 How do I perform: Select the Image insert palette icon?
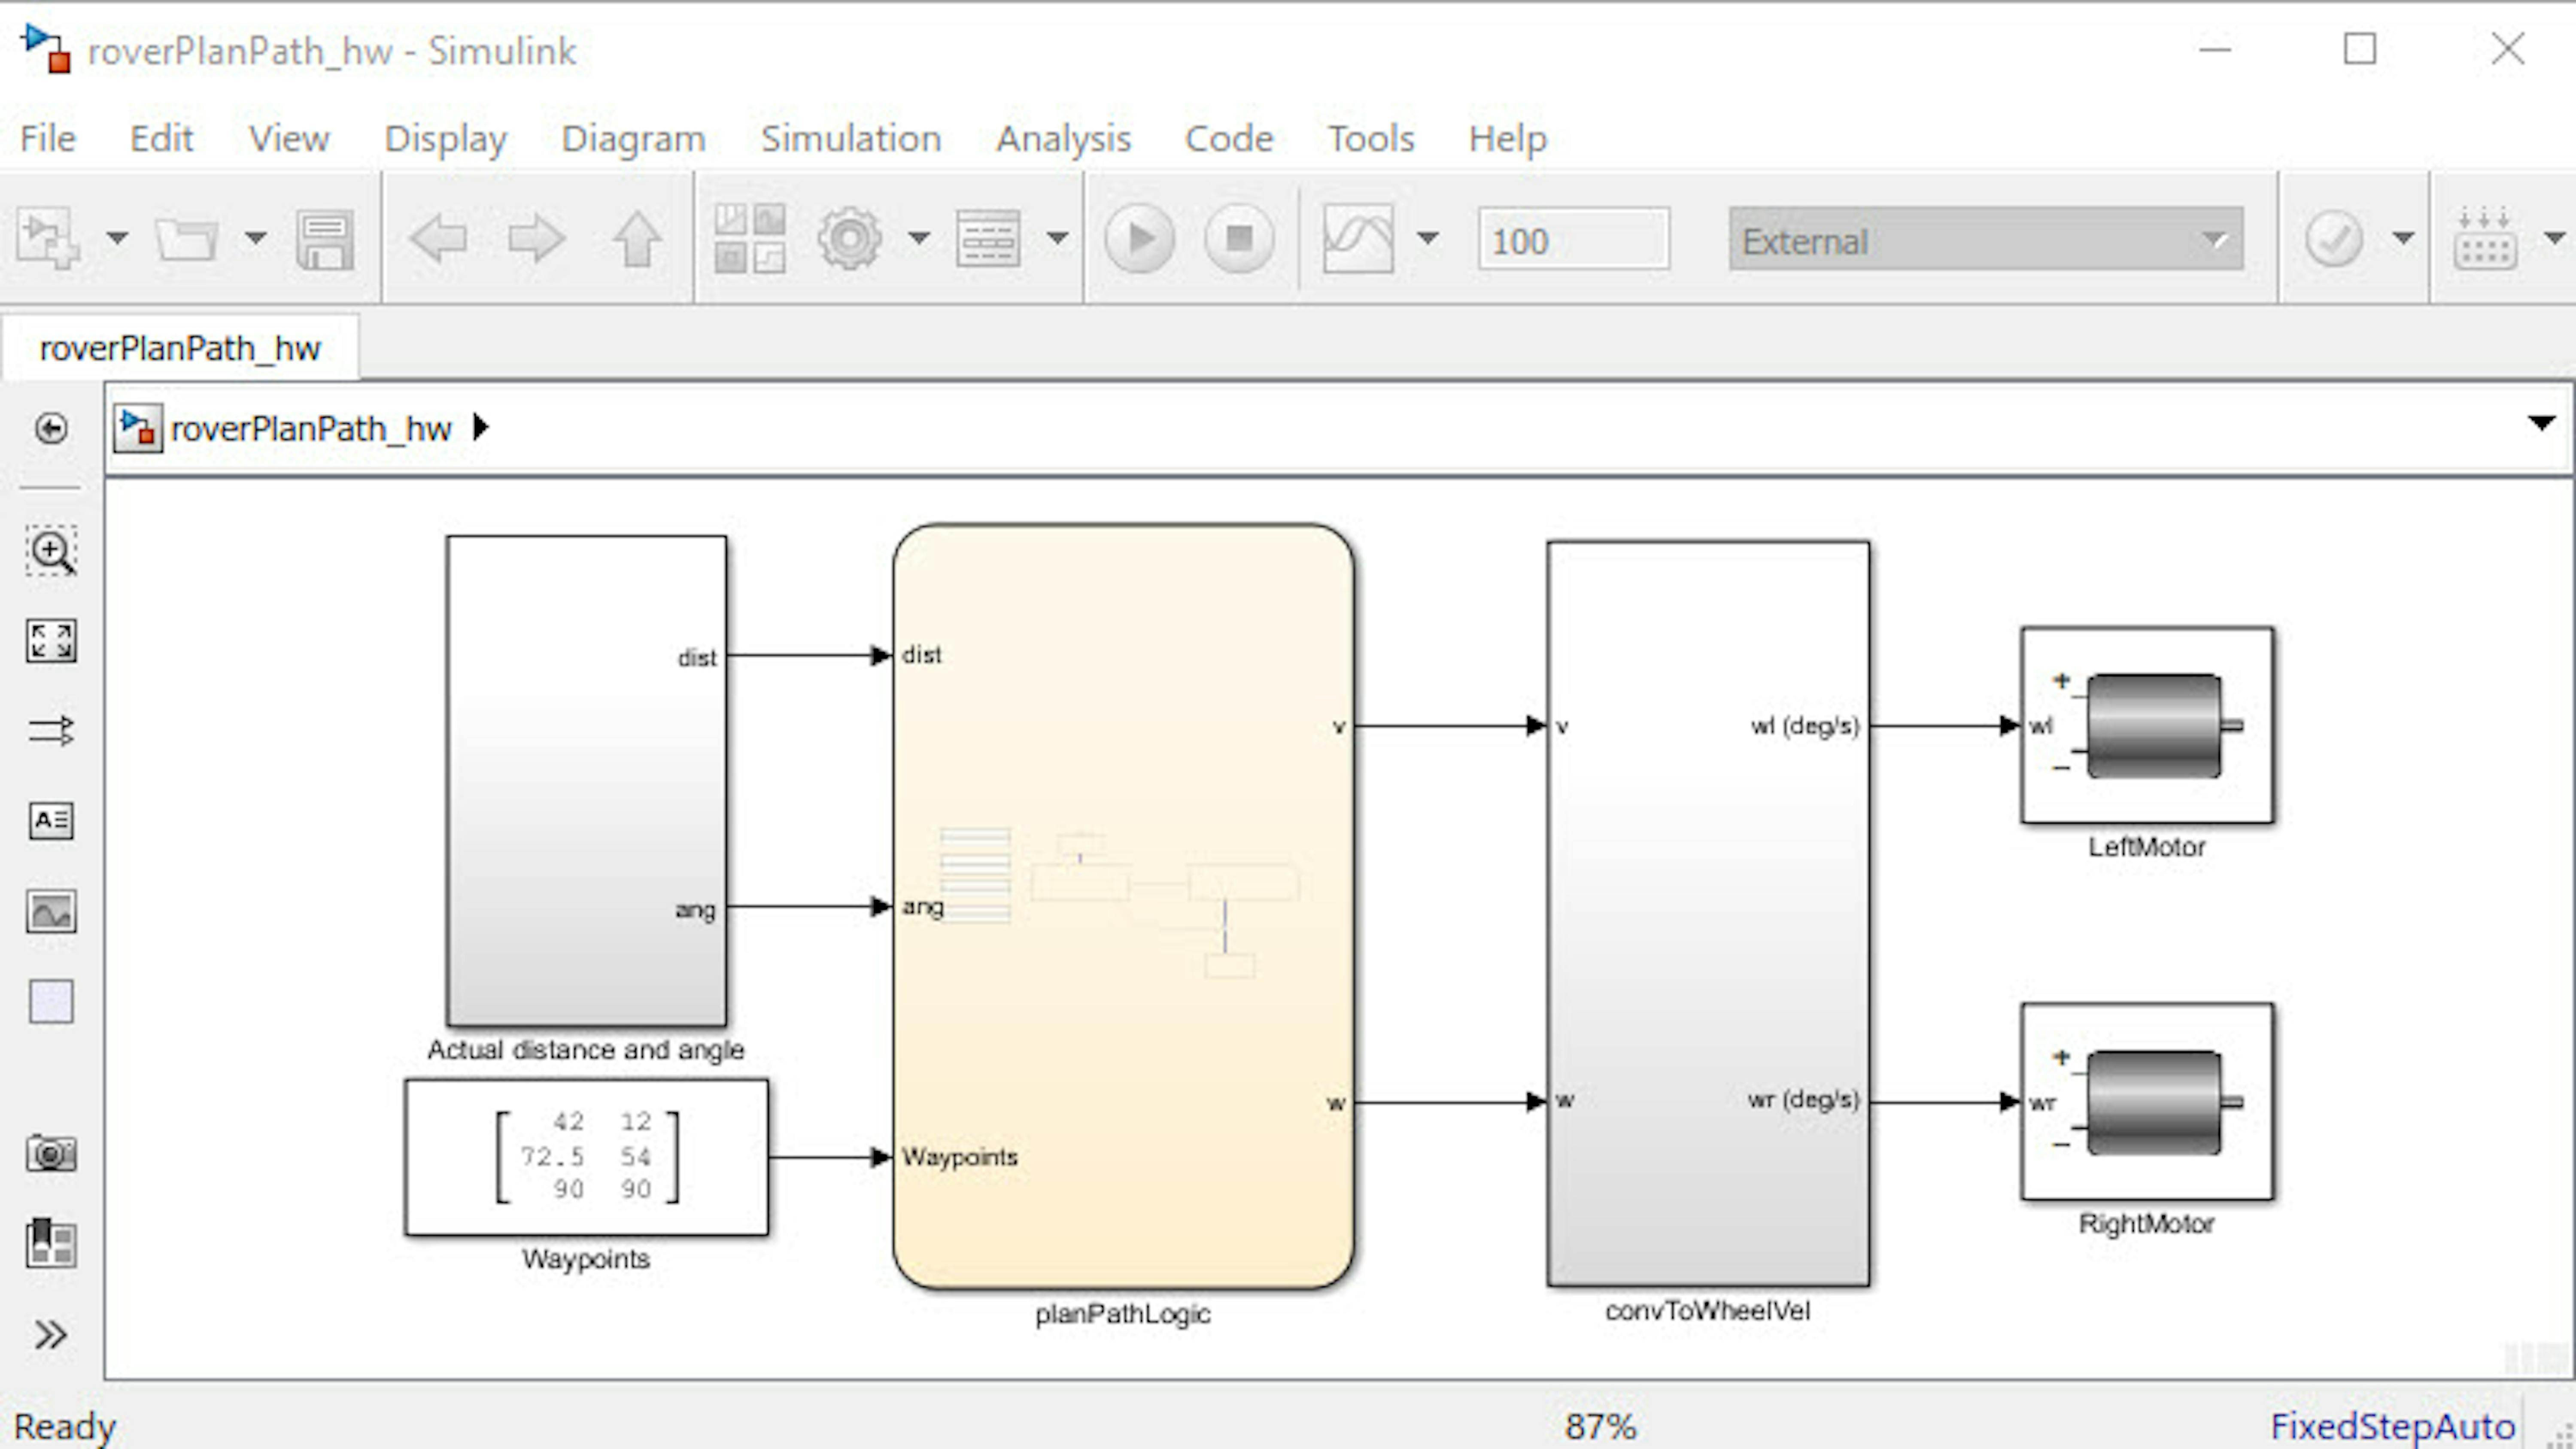click(51, 911)
